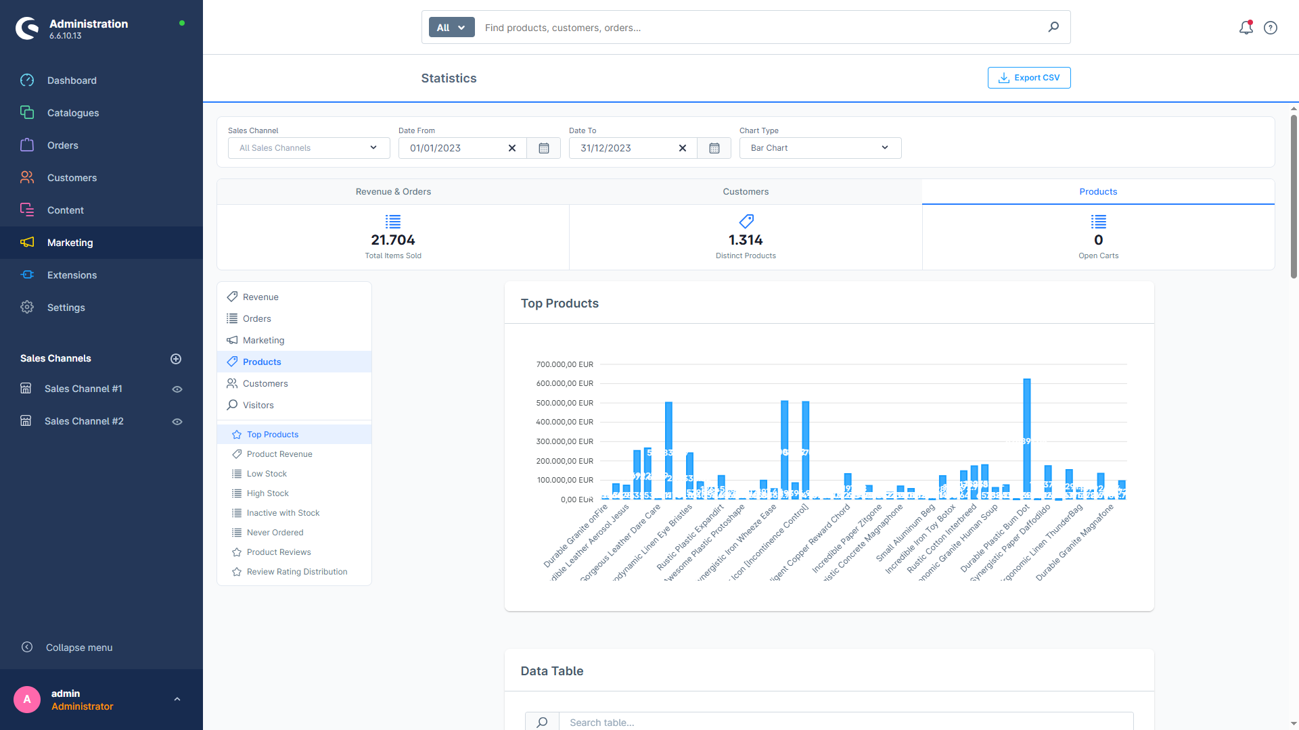The image size is (1299, 730).
Task: Select the Catalogues section icon
Action: pos(27,112)
